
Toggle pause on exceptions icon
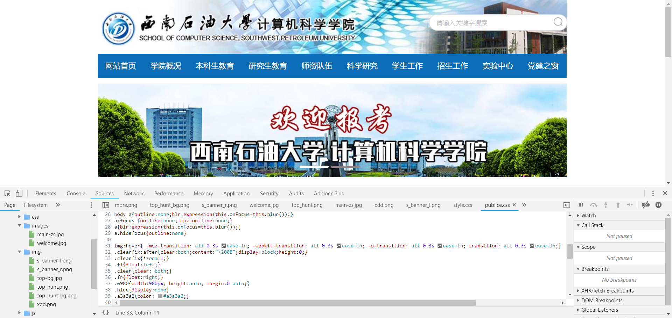point(658,205)
